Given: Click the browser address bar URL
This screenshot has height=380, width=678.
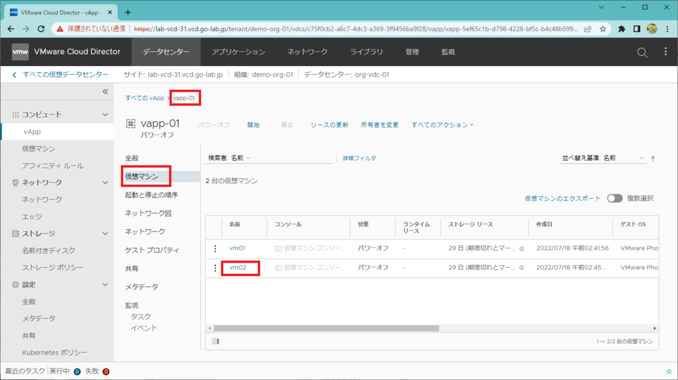Looking at the screenshot, I should click(356, 29).
